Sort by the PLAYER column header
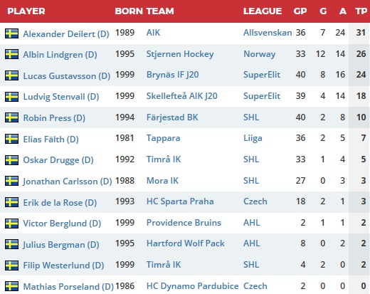 (x=26, y=11)
